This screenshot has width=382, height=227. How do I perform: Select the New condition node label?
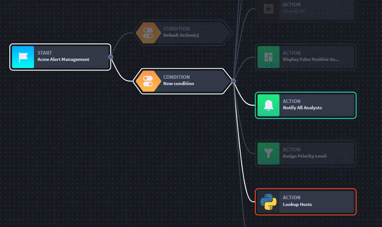point(178,84)
